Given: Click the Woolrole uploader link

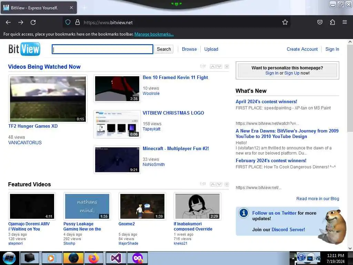Looking at the screenshot, I should coord(151,94).
